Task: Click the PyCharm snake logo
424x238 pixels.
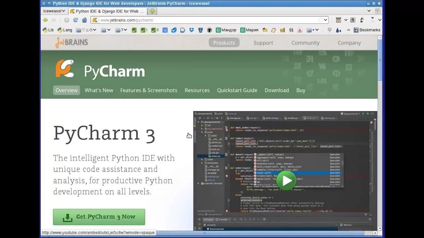Action: pos(65,68)
